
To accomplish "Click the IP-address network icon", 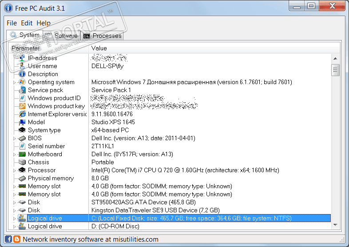I will coord(22,58).
